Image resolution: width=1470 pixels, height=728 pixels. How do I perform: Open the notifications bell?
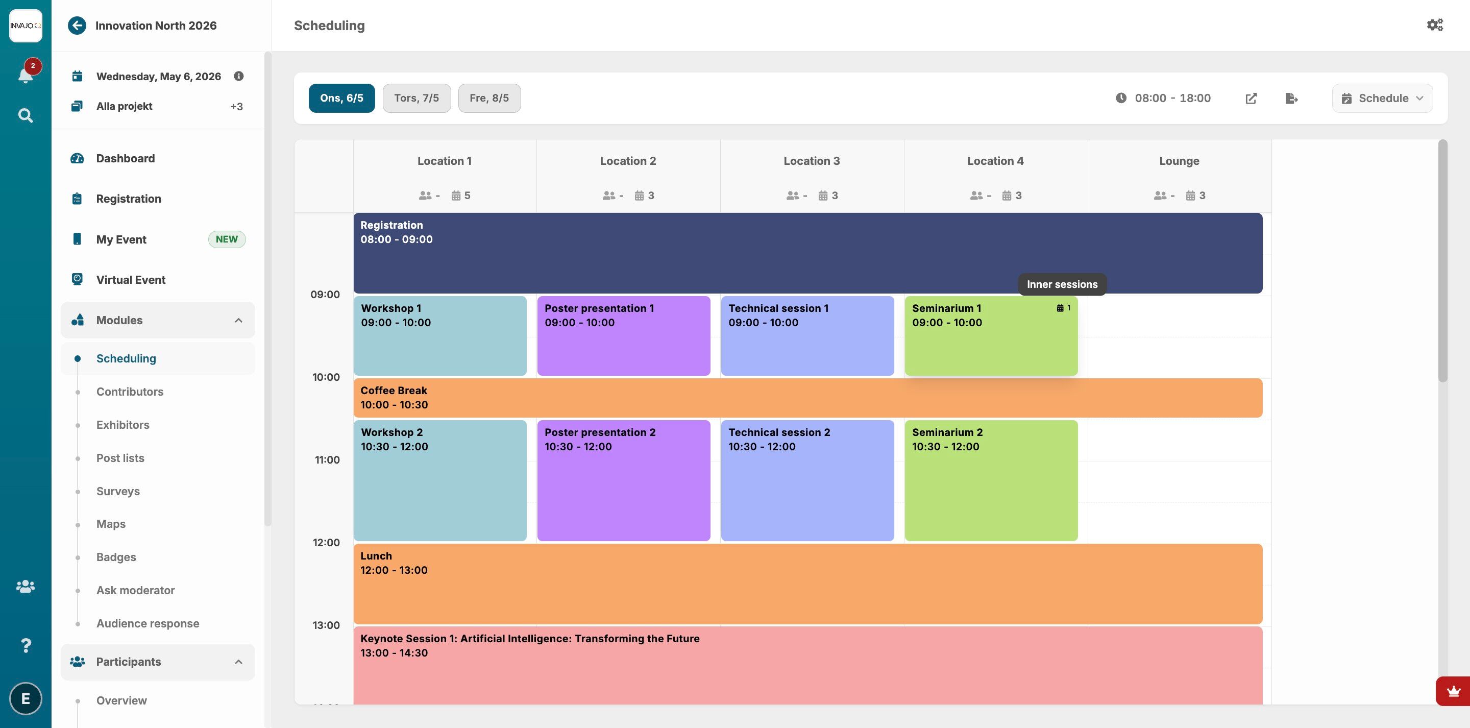pyautogui.click(x=25, y=75)
